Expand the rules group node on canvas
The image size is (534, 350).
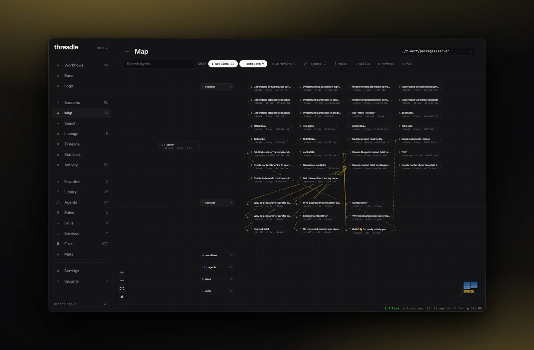[x=217, y=279]
